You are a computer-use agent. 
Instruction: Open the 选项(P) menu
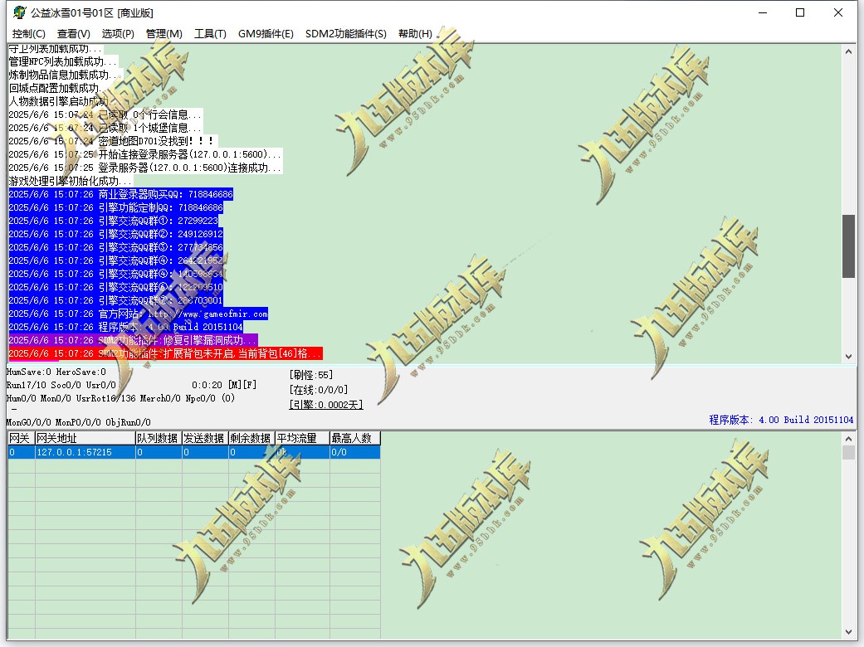click(x=118, y=33)
